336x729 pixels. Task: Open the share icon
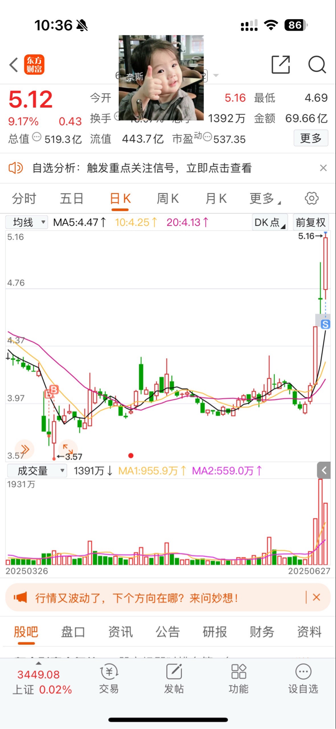tap(281, 65)
